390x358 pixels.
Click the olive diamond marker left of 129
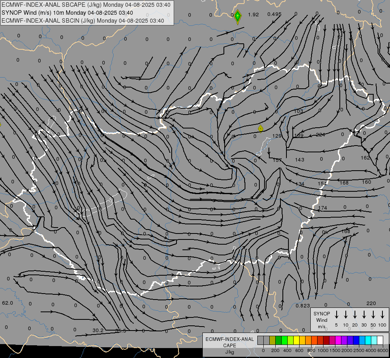tap(261, 129)
